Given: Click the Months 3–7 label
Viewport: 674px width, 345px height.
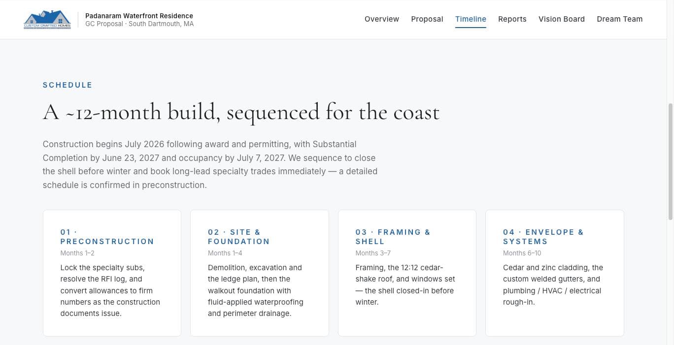Looking at the screenshot, I should tap(373, 253).
